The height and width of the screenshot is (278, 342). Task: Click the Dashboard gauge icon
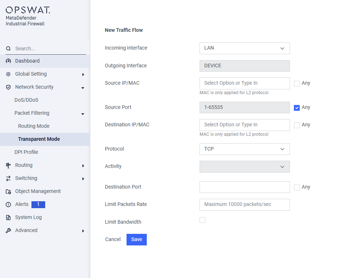(x=8, y=61)
